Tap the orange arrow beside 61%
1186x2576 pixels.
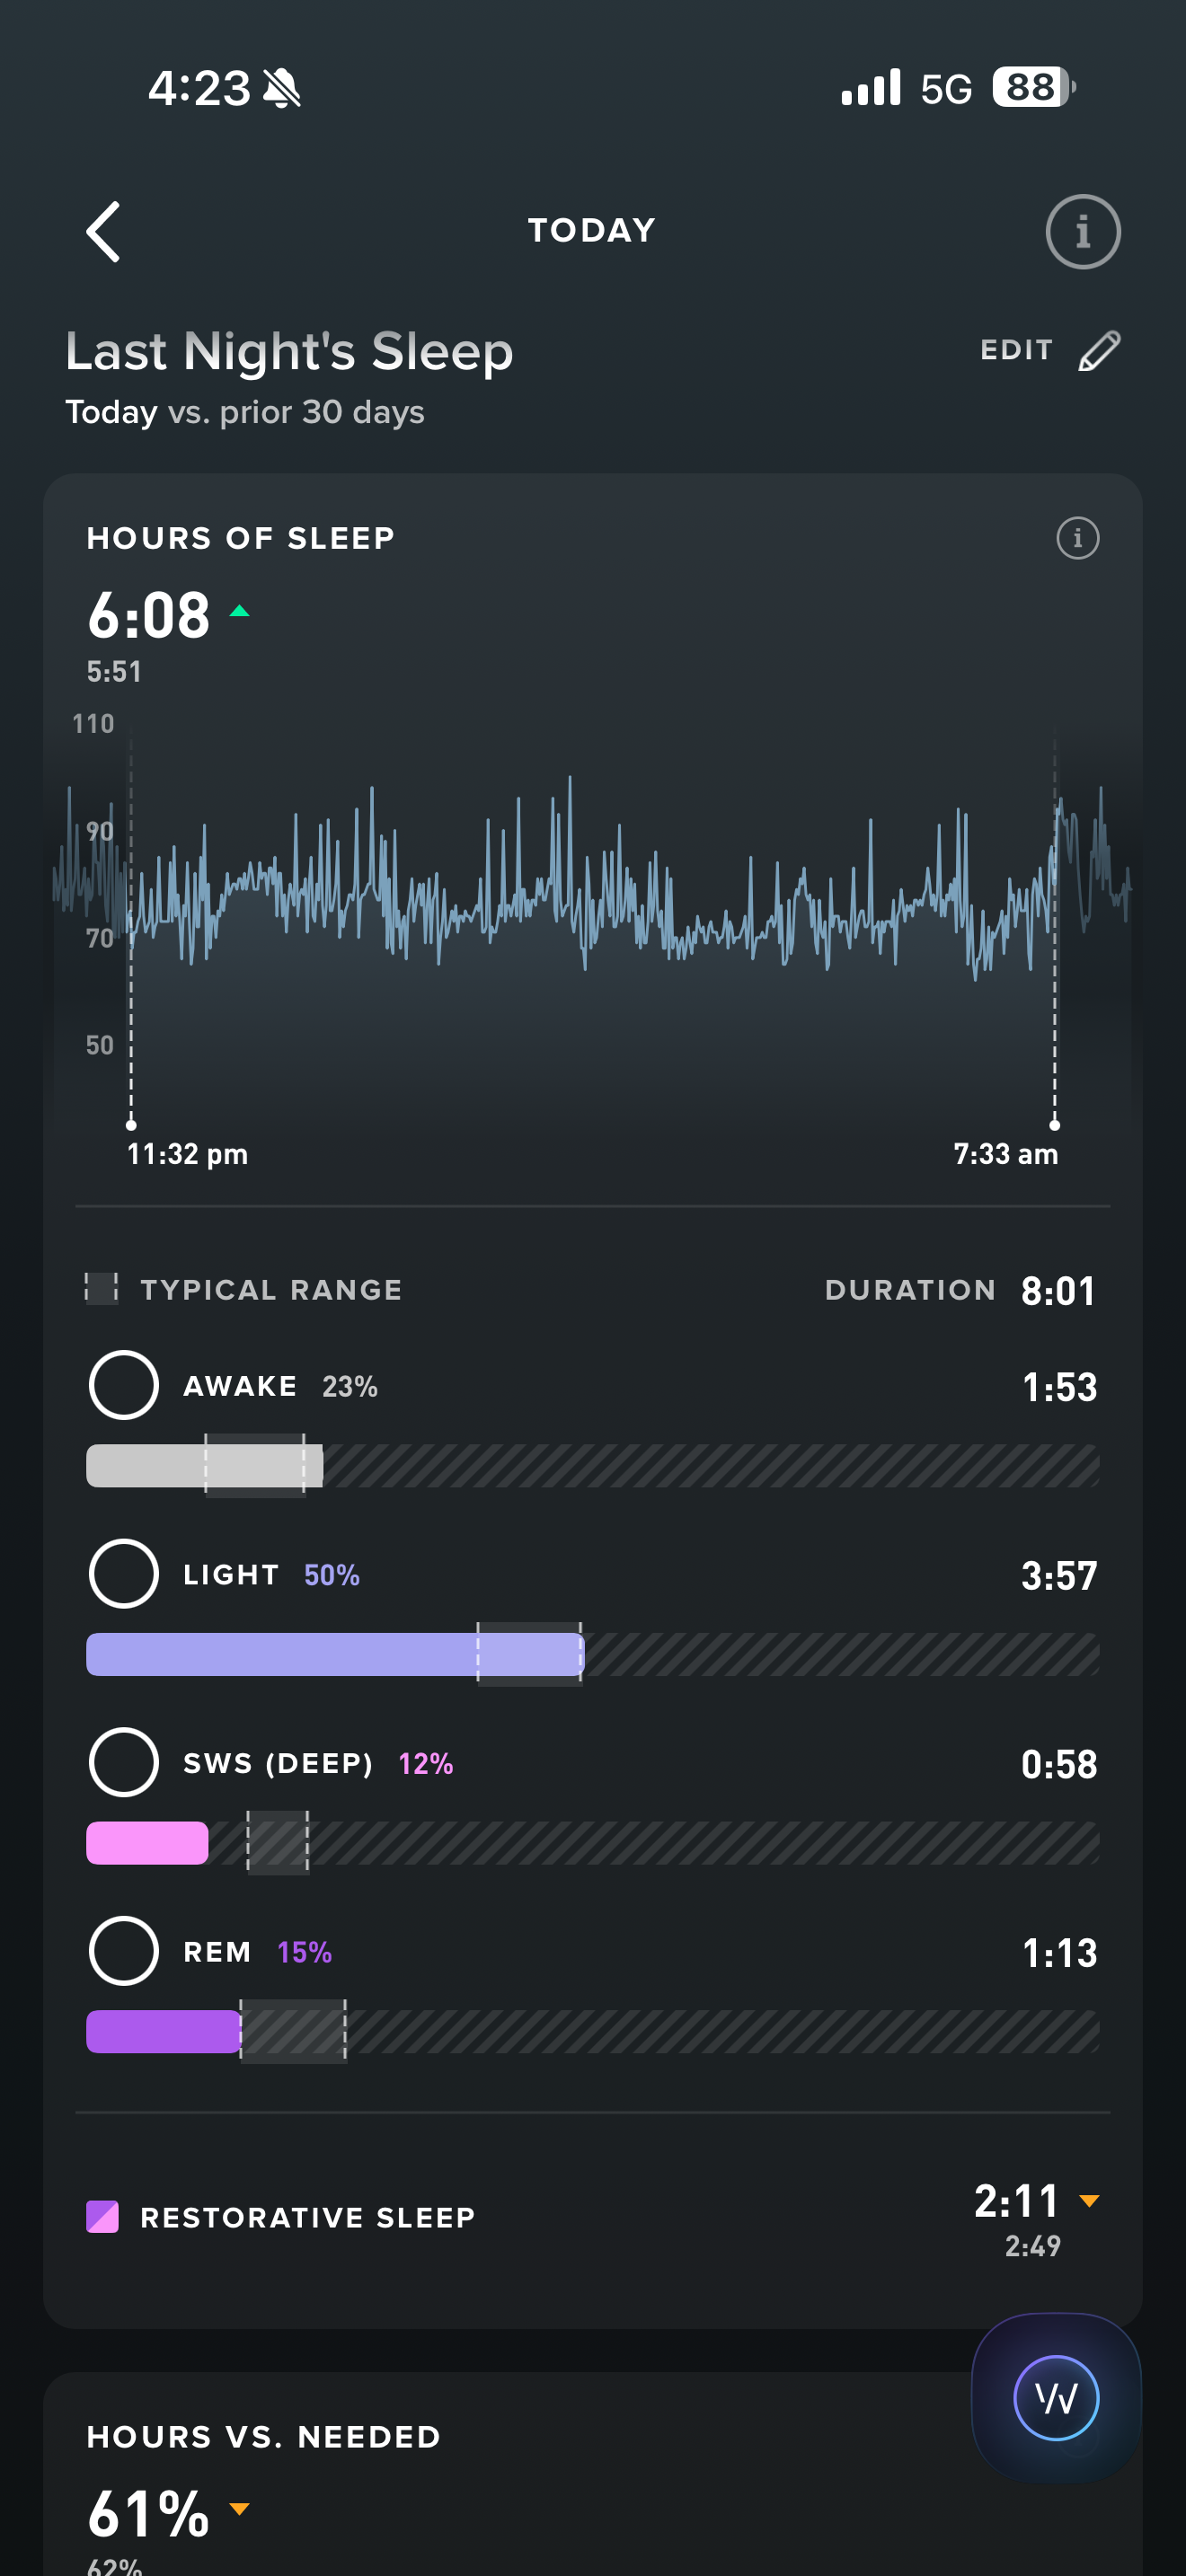[x=239, y=2508]
